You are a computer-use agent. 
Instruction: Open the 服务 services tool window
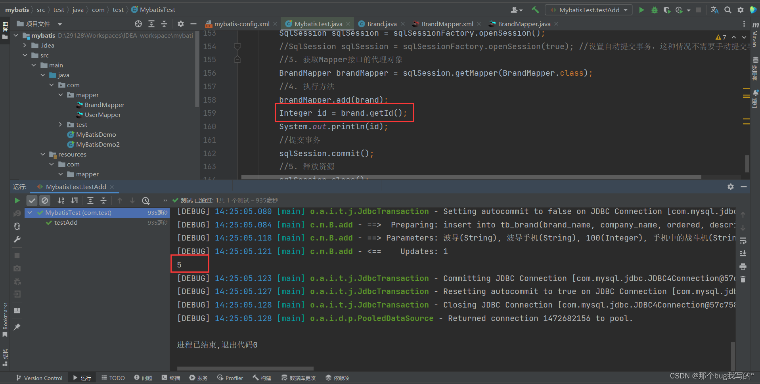point(198,378)
